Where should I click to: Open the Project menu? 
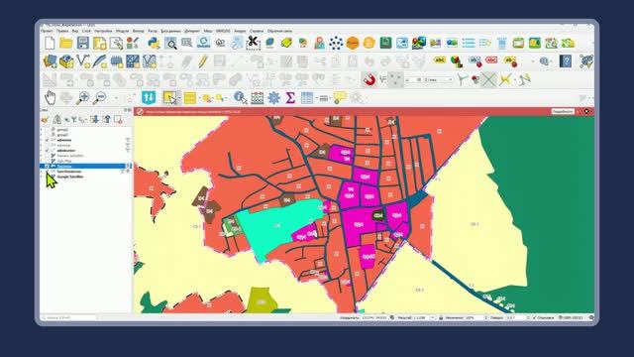47,31
